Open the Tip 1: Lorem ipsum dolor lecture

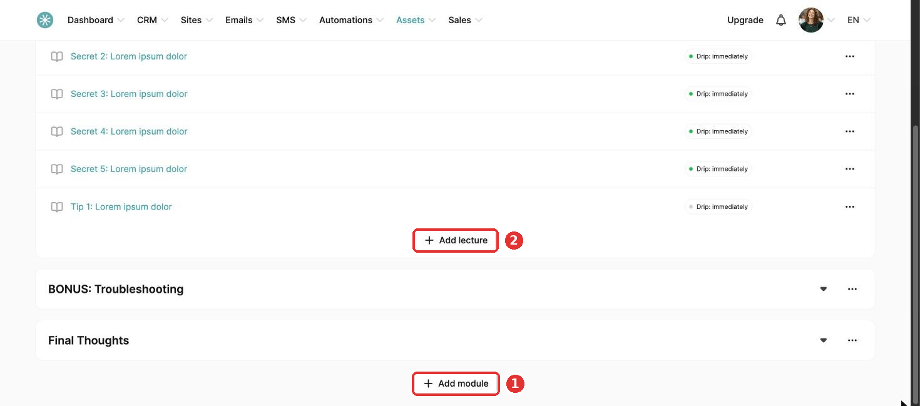[x=121, y=206]
